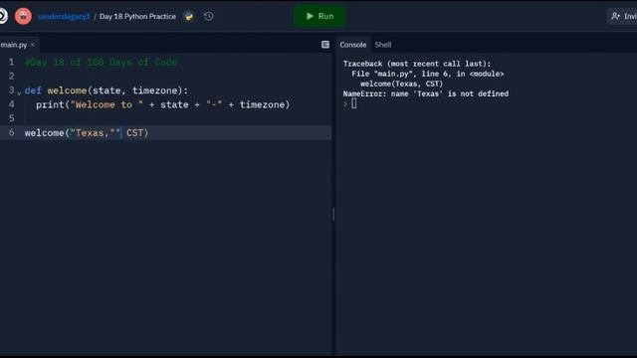
Task: Click the 'NameError' message in console
Action: pyautogui.click(x=426, y=93)
